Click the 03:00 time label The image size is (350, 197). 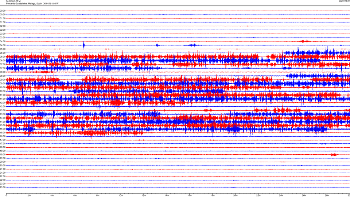3,34
